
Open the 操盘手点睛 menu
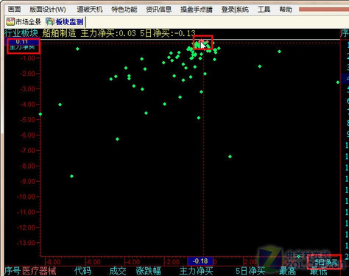tap(197, 10)
